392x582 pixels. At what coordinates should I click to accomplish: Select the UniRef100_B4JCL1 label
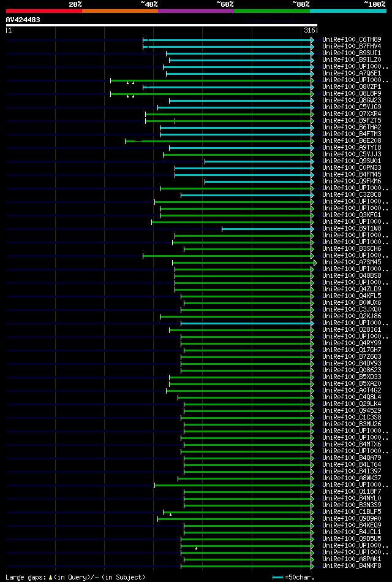352,532
